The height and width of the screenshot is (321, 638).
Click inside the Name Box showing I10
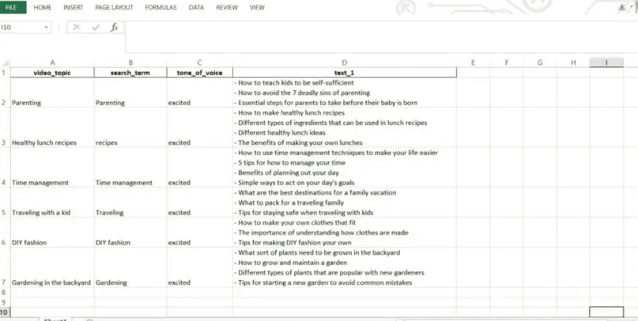[x=22, y=27]
